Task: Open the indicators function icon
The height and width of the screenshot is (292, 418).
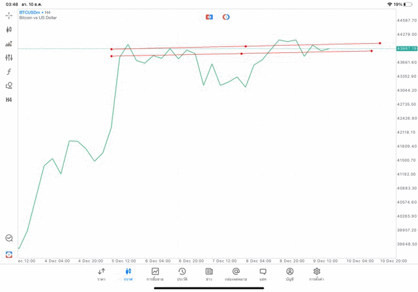Action: 9,72
